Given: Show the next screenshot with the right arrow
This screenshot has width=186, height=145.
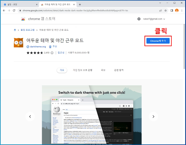Looking at the screenshot, I should (x=153, y=116).
